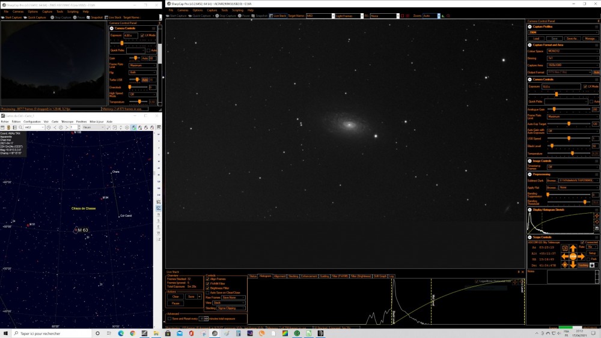
Task: Click Quick Capture in the small ZWO SharpCap window
Action: (x=35, y=17)
